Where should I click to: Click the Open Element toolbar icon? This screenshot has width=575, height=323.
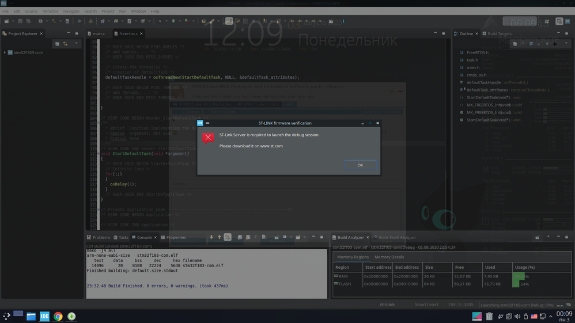(204, 21)
